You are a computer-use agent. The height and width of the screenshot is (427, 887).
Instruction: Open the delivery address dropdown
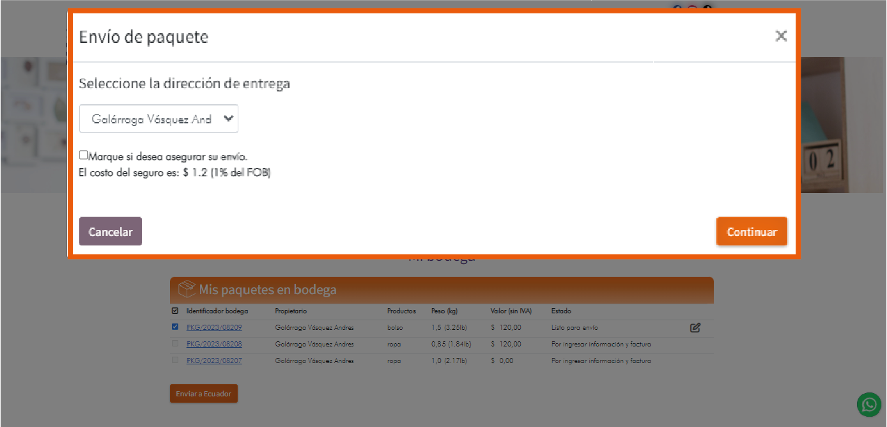[158, 119]
